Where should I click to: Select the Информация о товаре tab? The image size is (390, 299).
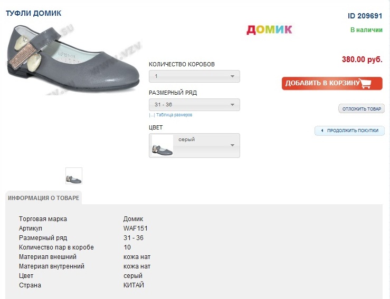click(43, 198)
